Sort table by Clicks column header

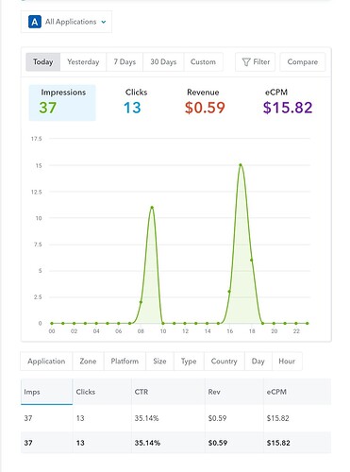(102, 392)
